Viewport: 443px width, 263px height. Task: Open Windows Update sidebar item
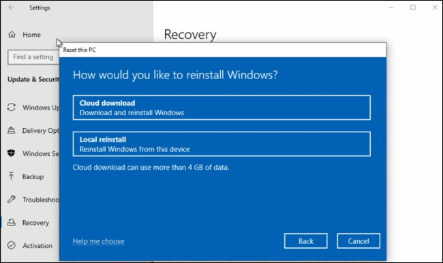click(x=41, y=108)
